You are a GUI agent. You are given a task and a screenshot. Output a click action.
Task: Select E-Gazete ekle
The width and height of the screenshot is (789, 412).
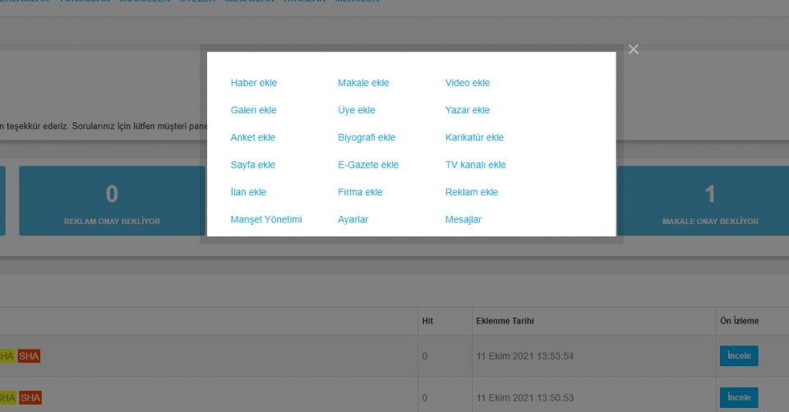pos(368,165)
